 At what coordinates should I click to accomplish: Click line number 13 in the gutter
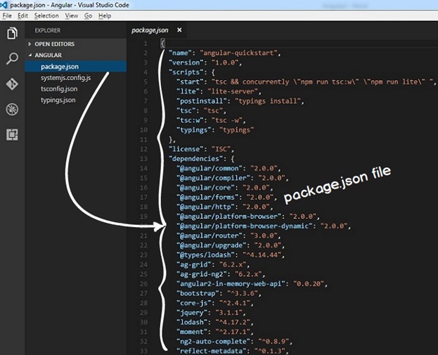click(x=143, y=159)
